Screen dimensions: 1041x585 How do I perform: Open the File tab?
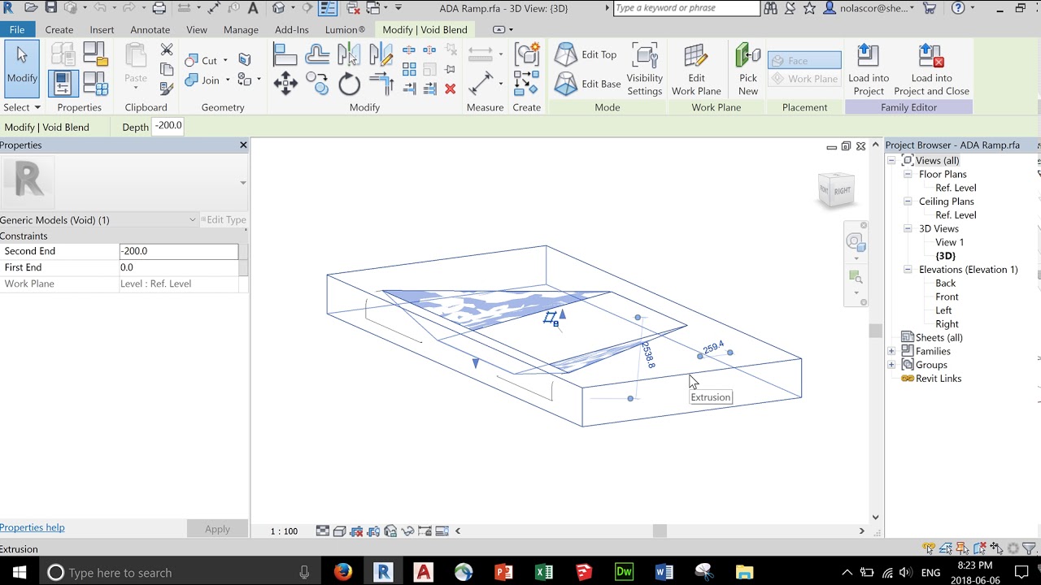[17, 29]
